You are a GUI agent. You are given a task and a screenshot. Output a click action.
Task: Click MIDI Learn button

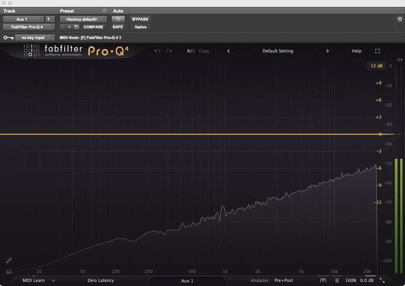click(34, 280)
